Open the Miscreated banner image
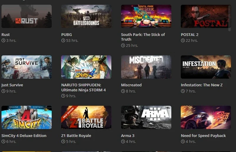The image size is (236, 152). pos(146,67)
